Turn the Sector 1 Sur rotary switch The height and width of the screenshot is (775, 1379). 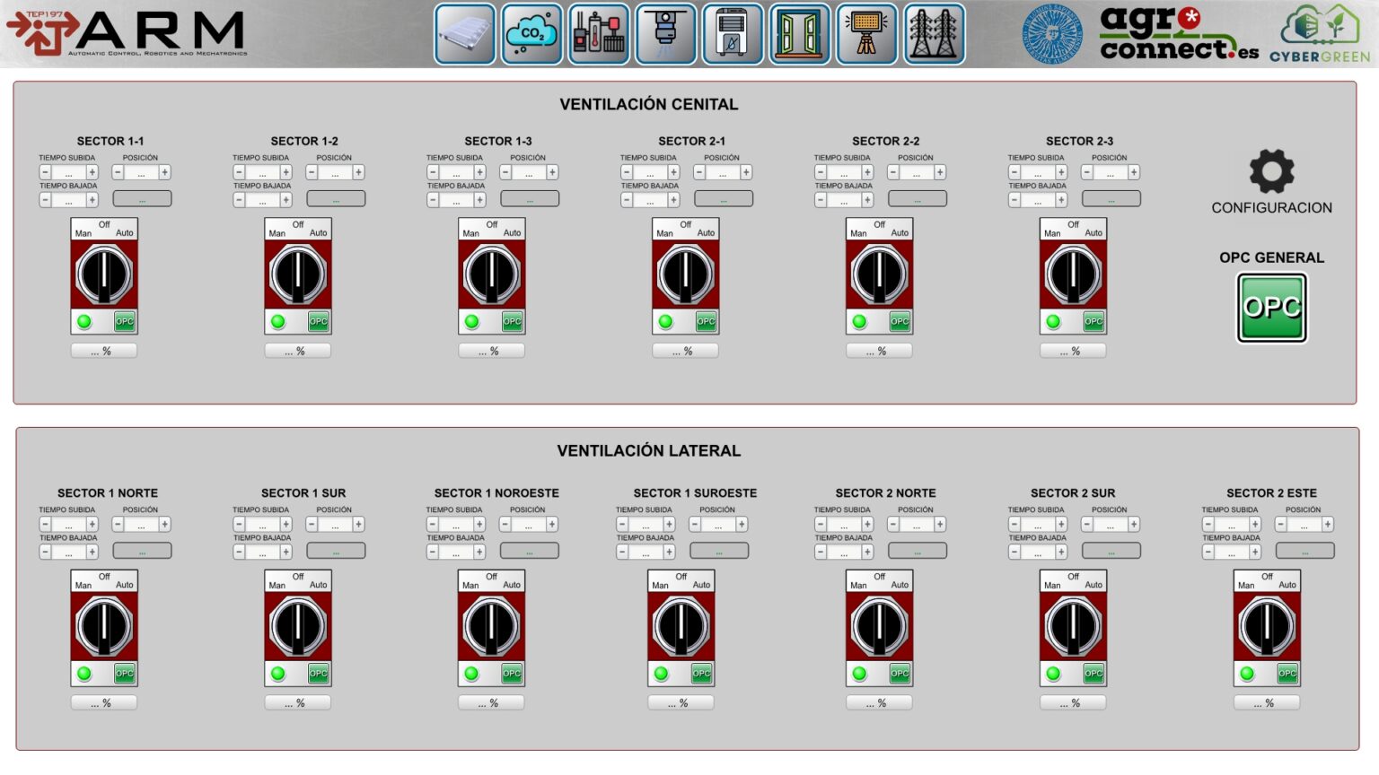click(x=298, y=626)
